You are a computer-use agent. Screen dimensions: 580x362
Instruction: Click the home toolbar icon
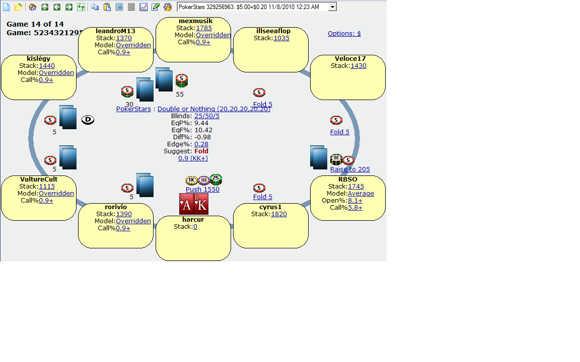[33, 7]
